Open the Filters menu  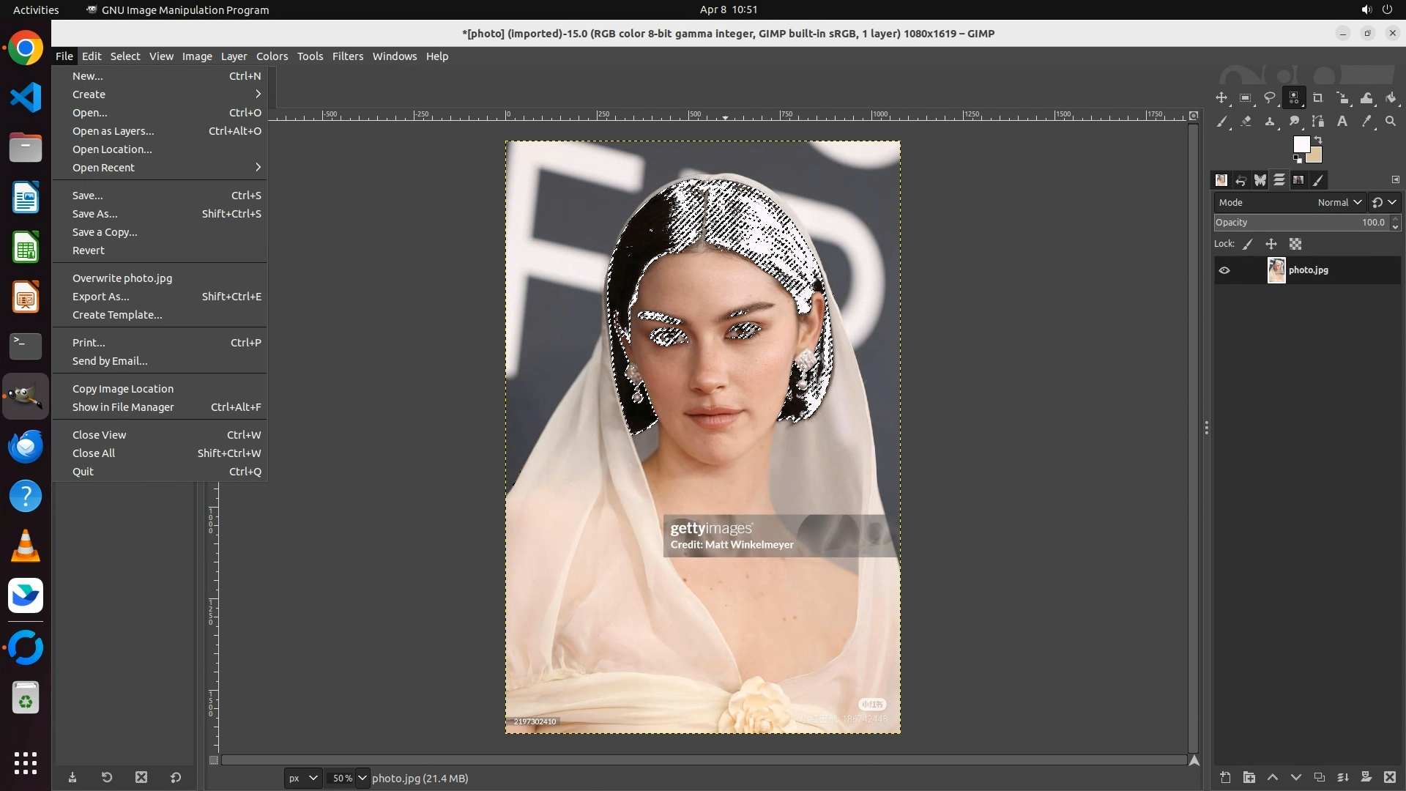347,56
